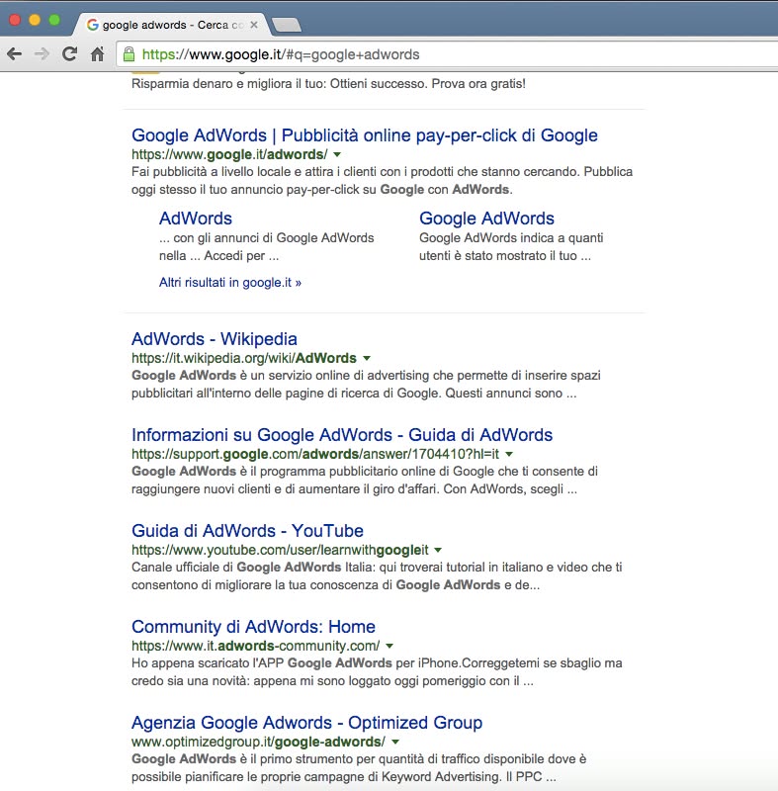Click the youtube.com/user/learnwithgoogleit URL text
Image resolution: width=778 pixels, height=791 pixels.
[280, 550]
